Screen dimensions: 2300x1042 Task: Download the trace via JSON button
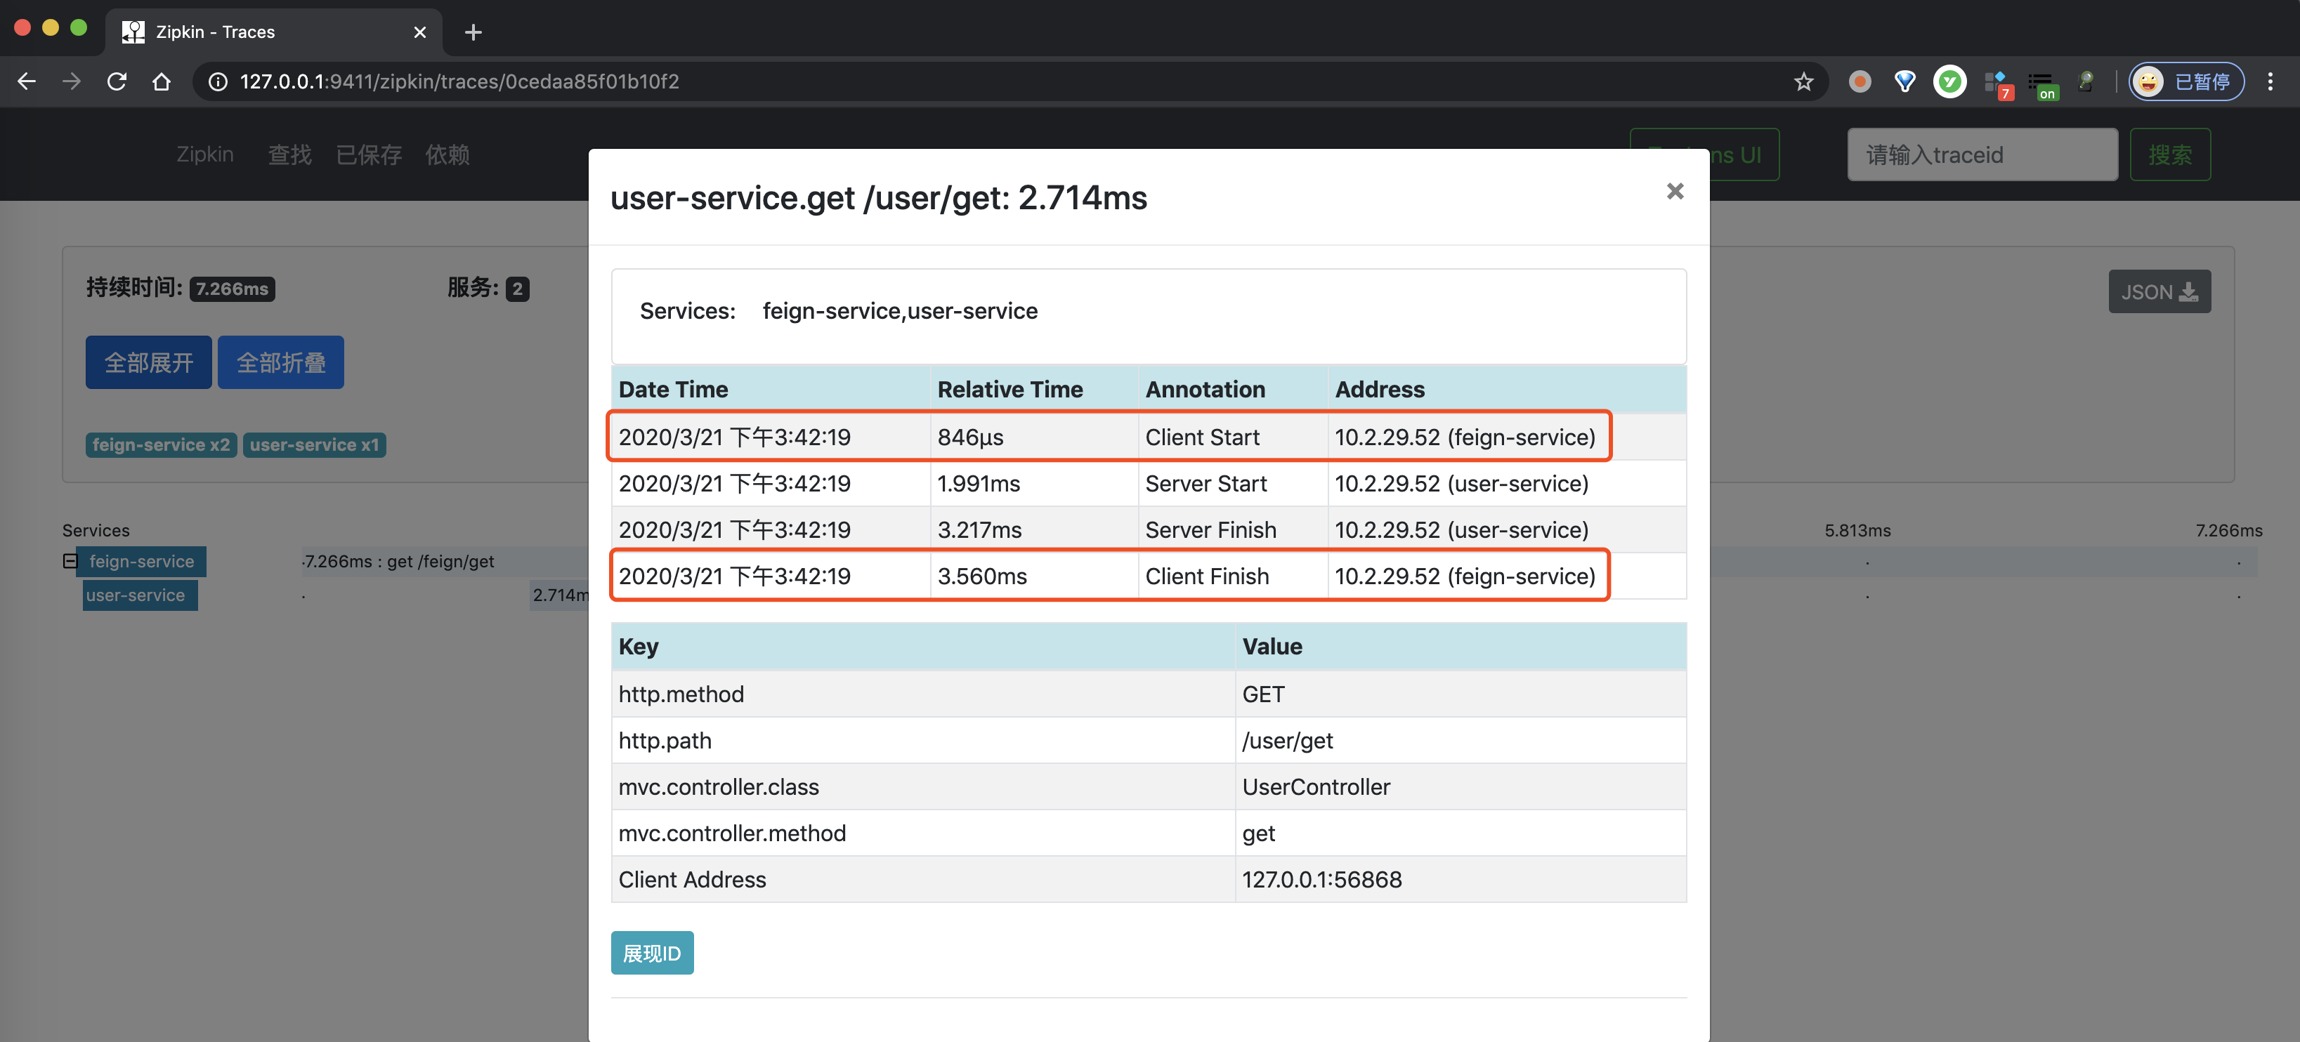pyautogui.click(x=2158, y=291)
